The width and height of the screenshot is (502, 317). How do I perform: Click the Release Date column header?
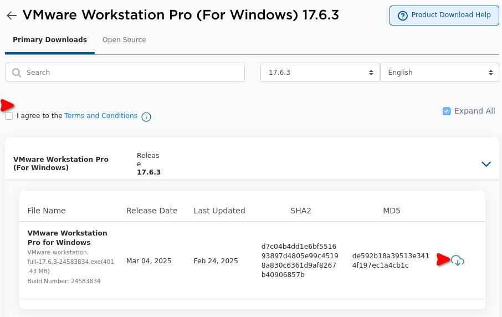(152, 211)
